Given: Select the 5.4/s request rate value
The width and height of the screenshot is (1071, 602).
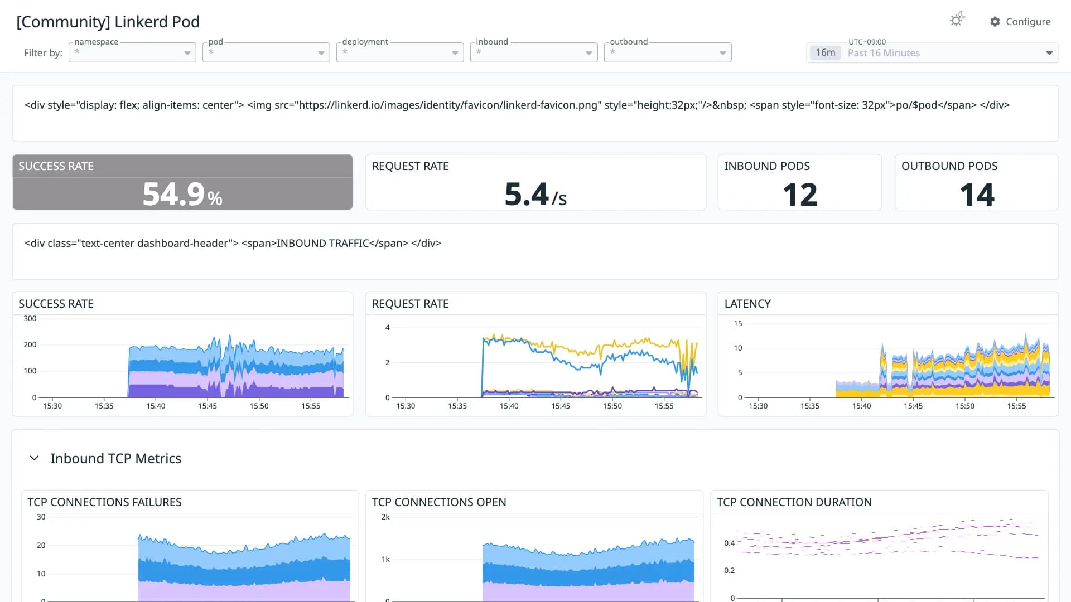Looking at the screenshot, I should click(535, 194).
